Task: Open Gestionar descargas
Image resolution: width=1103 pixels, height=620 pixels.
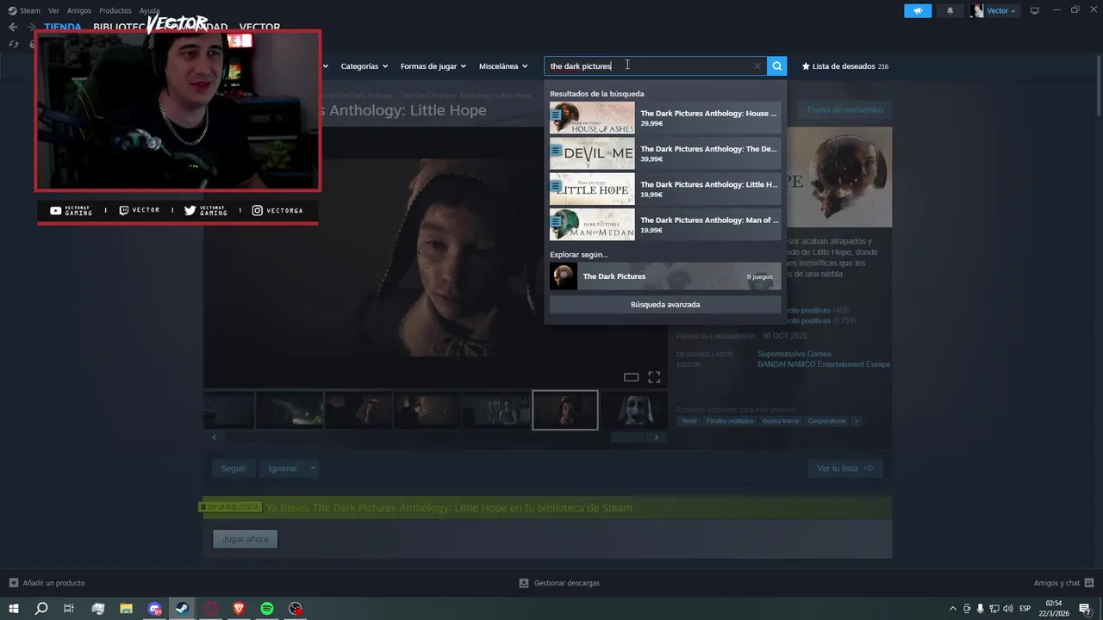Action: click(559, 583)
